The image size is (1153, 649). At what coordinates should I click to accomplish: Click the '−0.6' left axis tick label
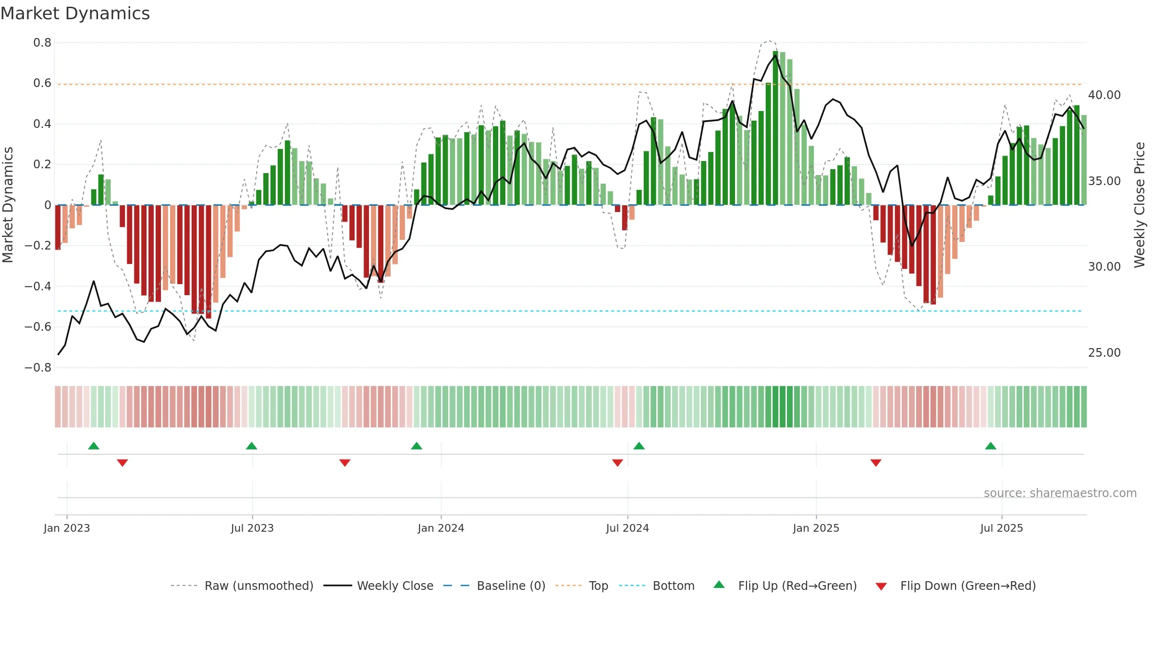(38, 327)
